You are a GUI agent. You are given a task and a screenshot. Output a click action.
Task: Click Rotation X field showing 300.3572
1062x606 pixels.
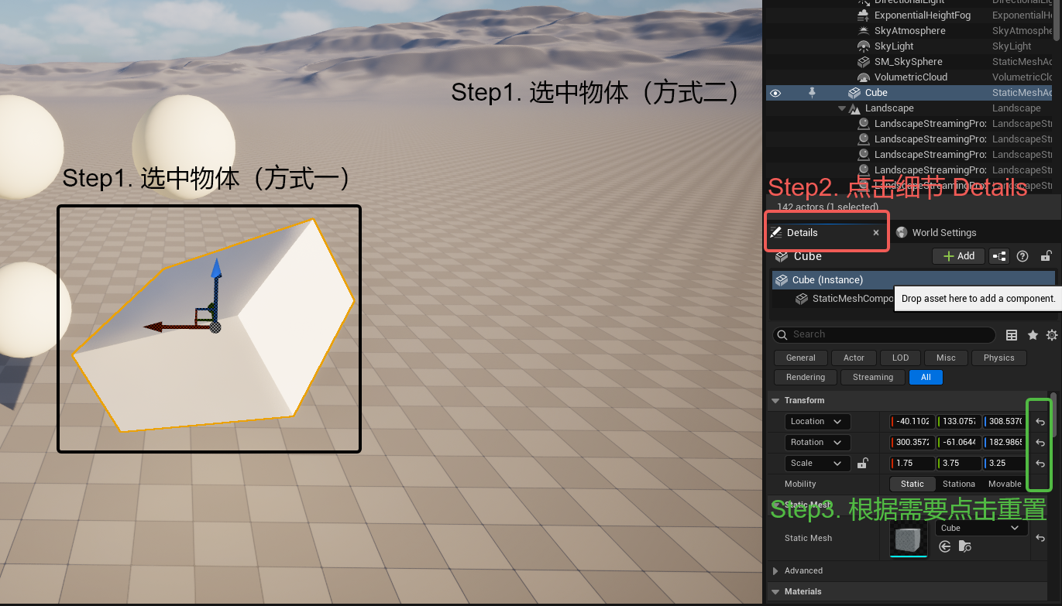912,443
